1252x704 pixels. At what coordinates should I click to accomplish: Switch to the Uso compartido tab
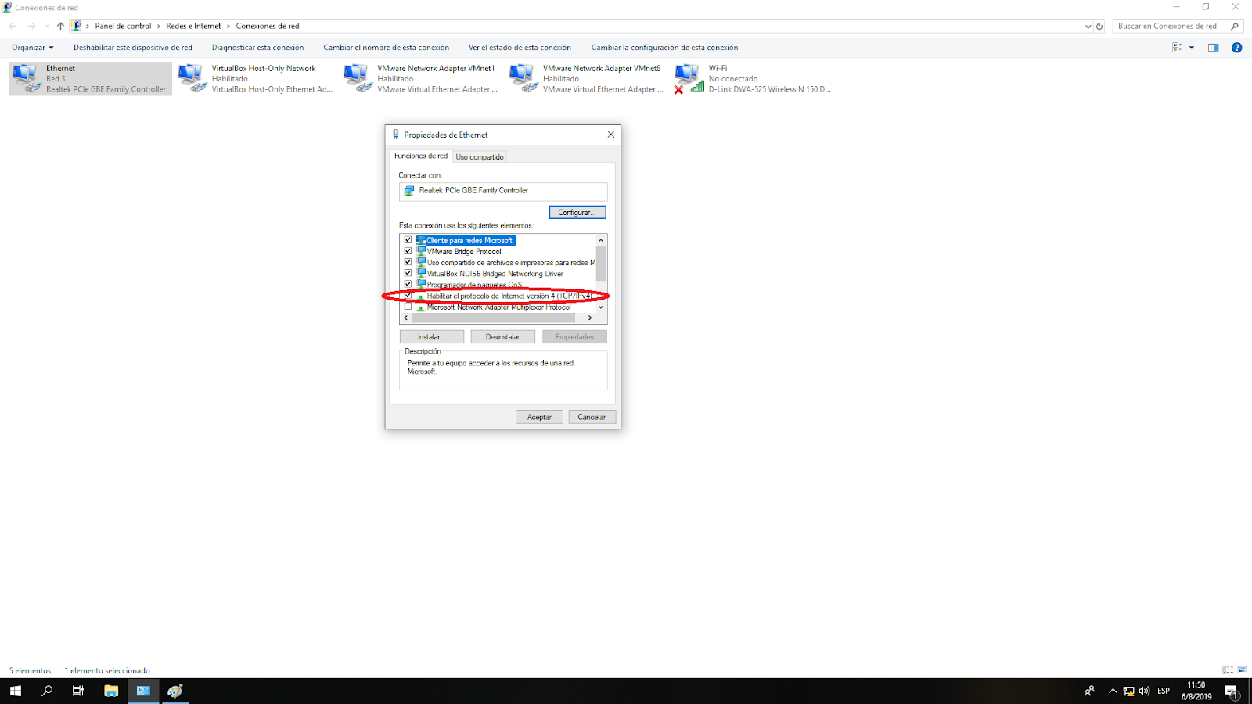click(480, 156)
